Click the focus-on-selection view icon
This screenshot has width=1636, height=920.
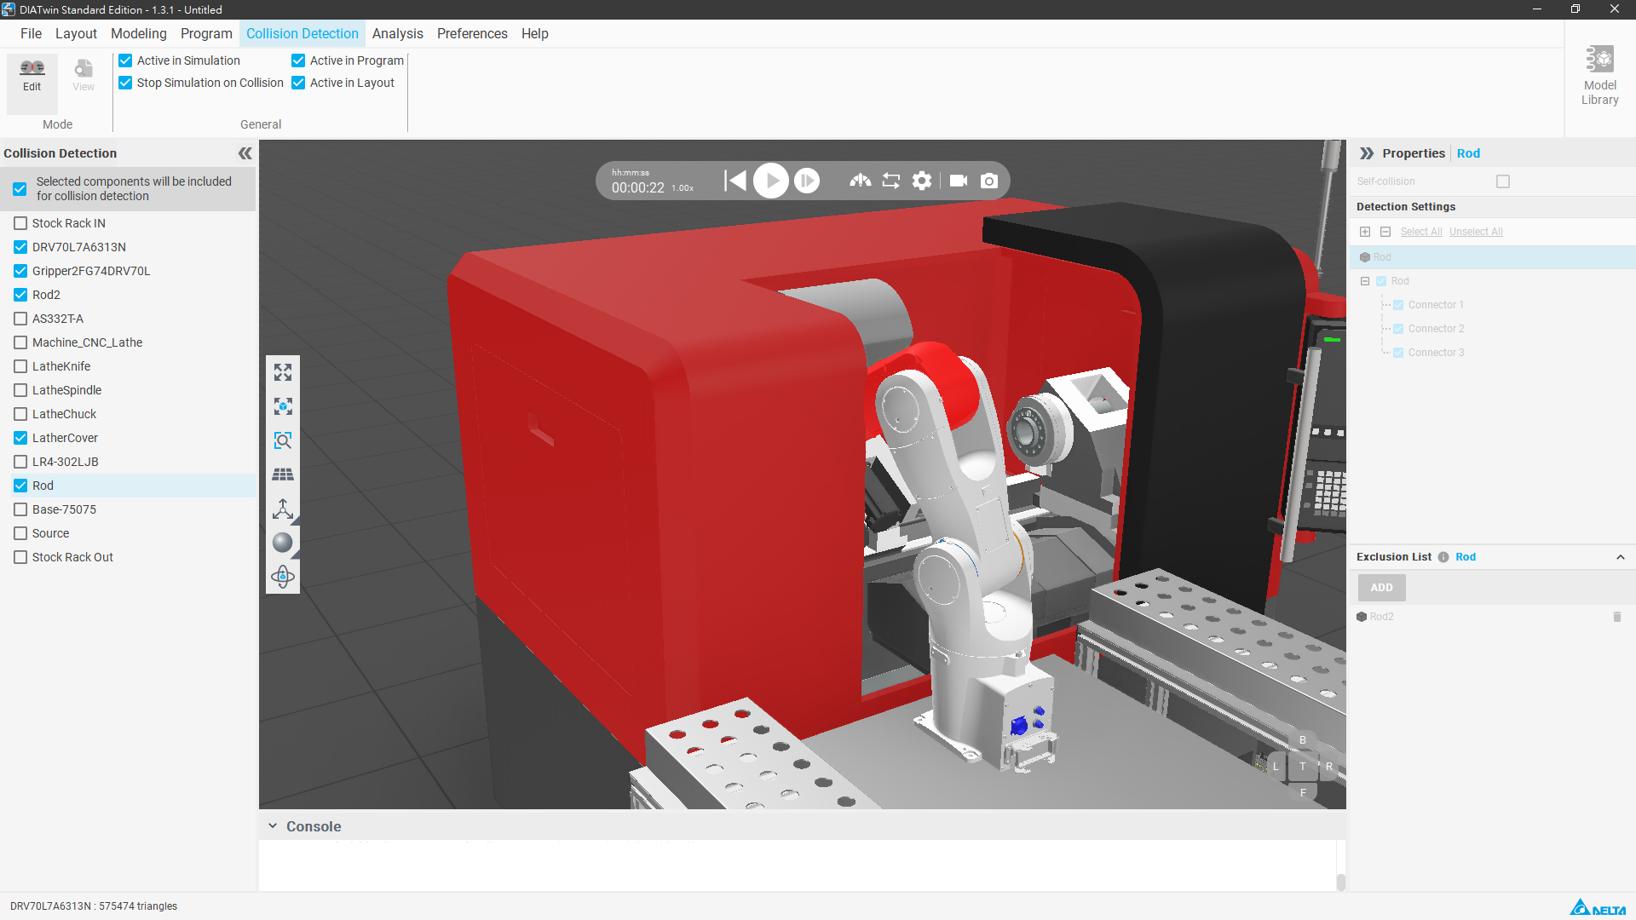283,406
